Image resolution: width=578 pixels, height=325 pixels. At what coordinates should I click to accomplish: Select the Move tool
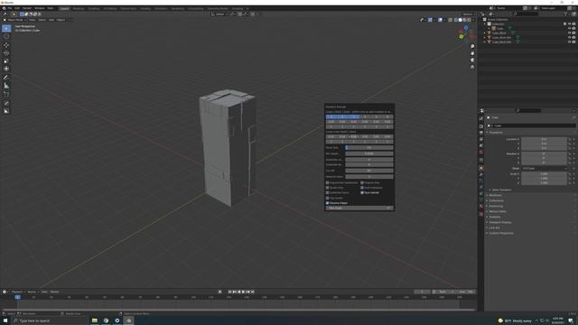[6, 45]
